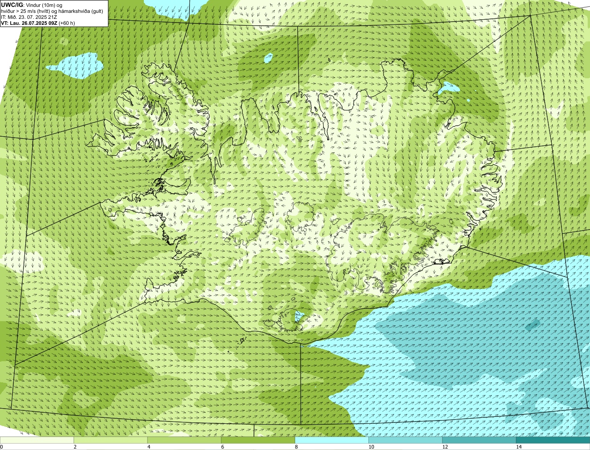Click the "UWC/IG: Vindur (10m) og" title line

pyautogui.click(x=32, y=5)
